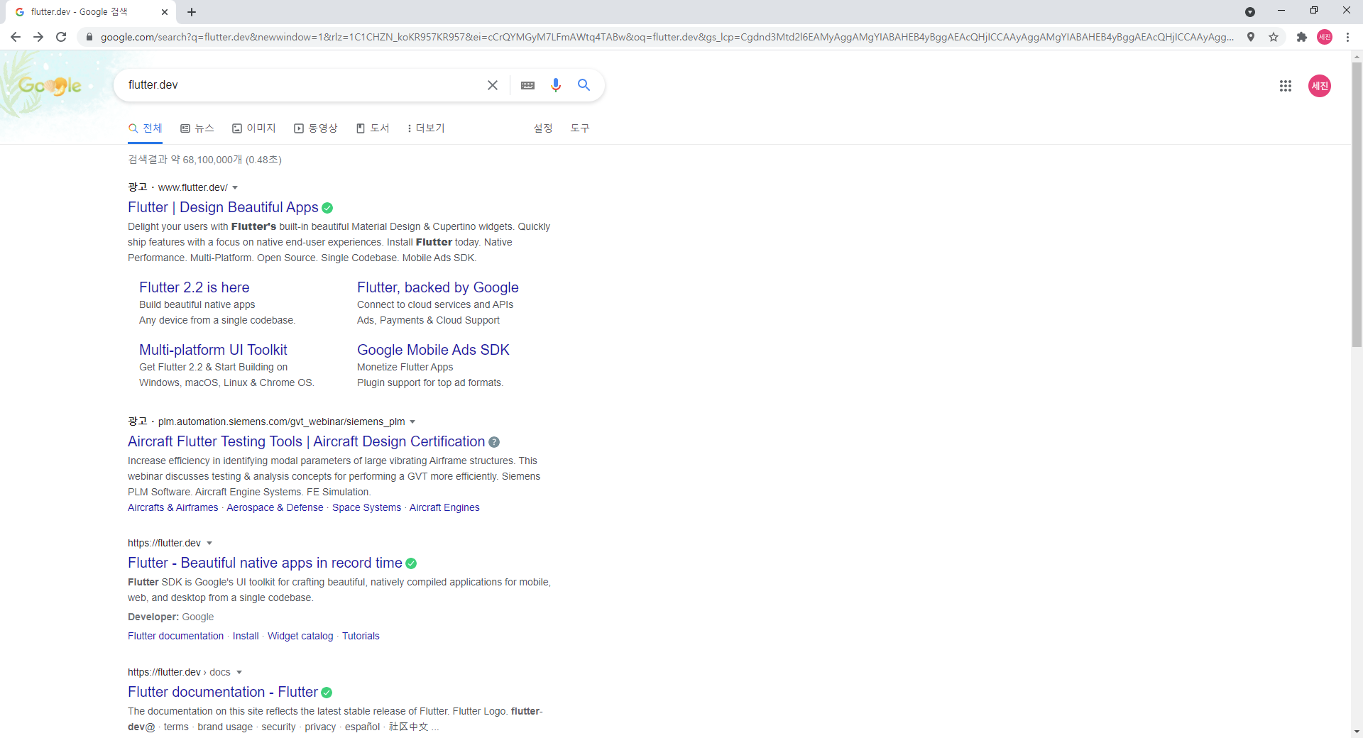Close the flutter.dev Google search tab
The width and height of the screenshot is (1363, 738).
pos(165,12)
